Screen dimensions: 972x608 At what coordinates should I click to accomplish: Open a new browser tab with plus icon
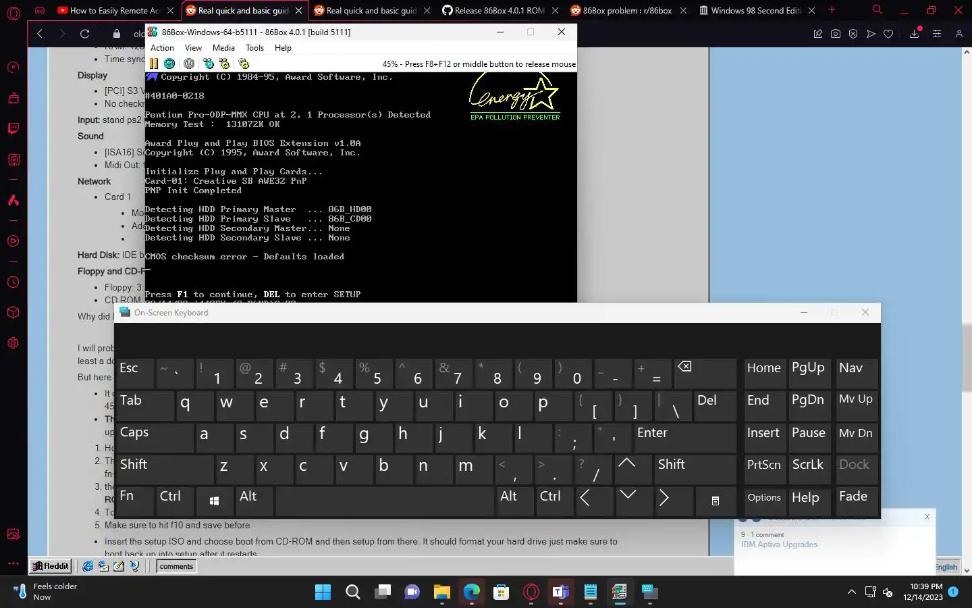[x=832, y=10]
